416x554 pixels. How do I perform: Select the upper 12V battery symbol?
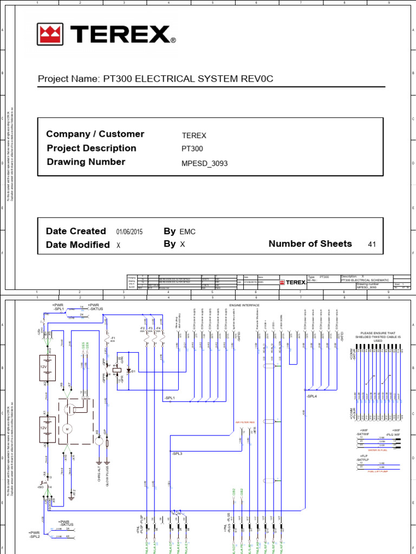coord(48,367)
